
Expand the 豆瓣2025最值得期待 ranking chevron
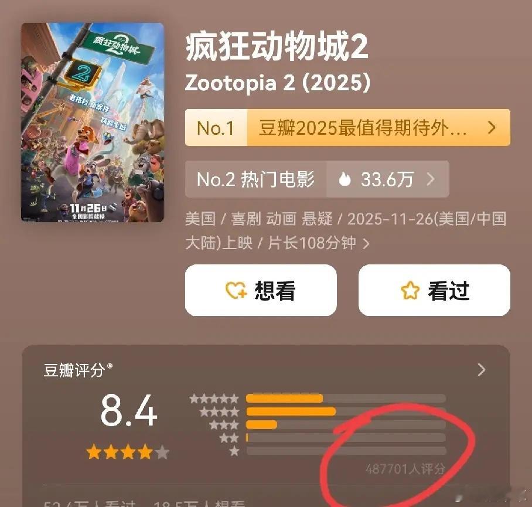pyautogui.click(x=492, y=128)
